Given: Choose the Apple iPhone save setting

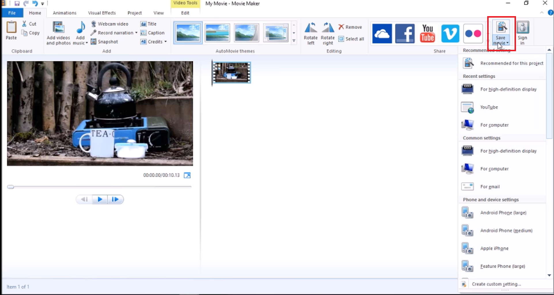Looking at the screenshot, I should (494, 248).
